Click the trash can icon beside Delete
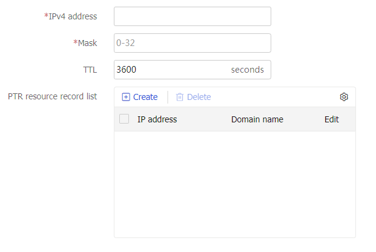 click(180, 97)
